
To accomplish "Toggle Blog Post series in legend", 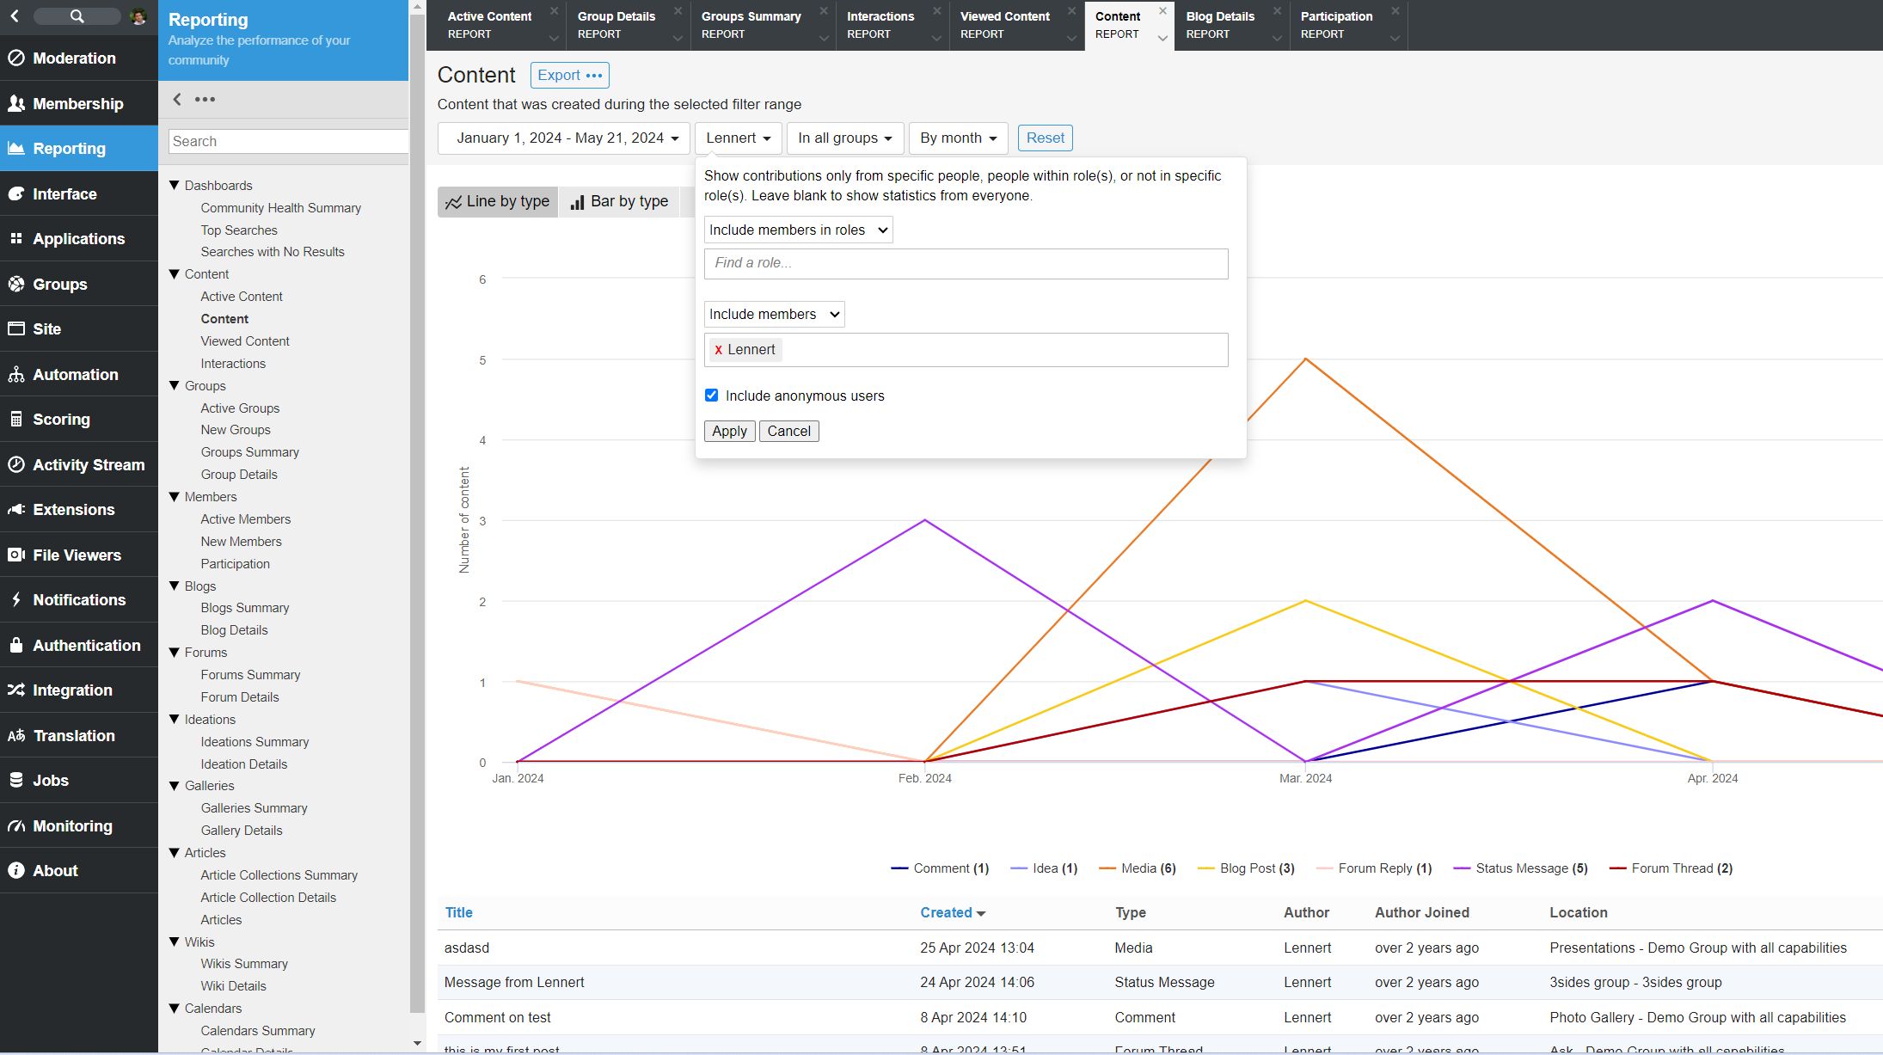I will (x=1246, y=868).
